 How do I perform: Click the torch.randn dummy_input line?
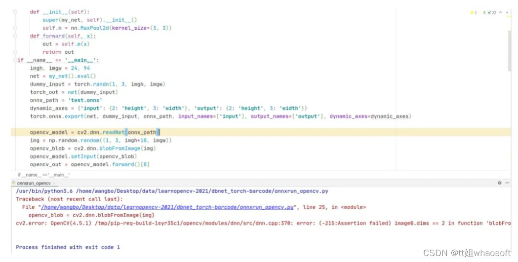(97, 84)
